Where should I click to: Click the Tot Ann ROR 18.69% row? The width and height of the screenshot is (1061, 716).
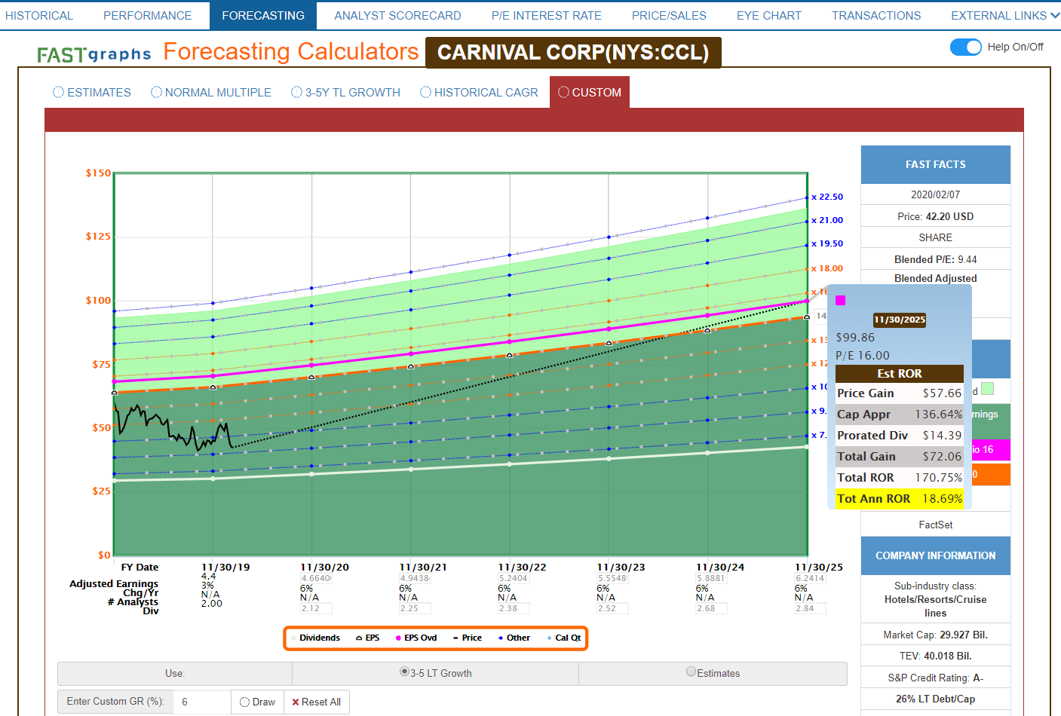[x=900, y=498]
